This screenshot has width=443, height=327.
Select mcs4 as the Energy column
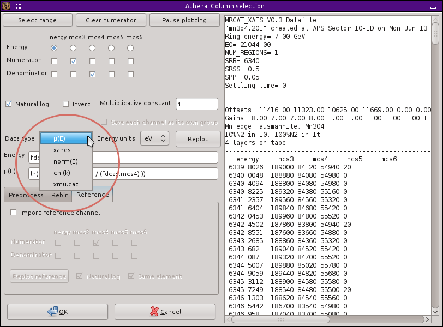coord(92,48)
